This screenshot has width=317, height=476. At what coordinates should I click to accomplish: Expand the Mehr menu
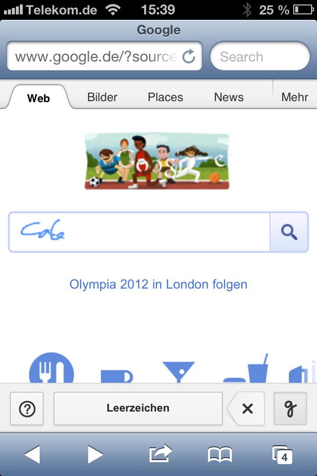click(x=295, y=97)
